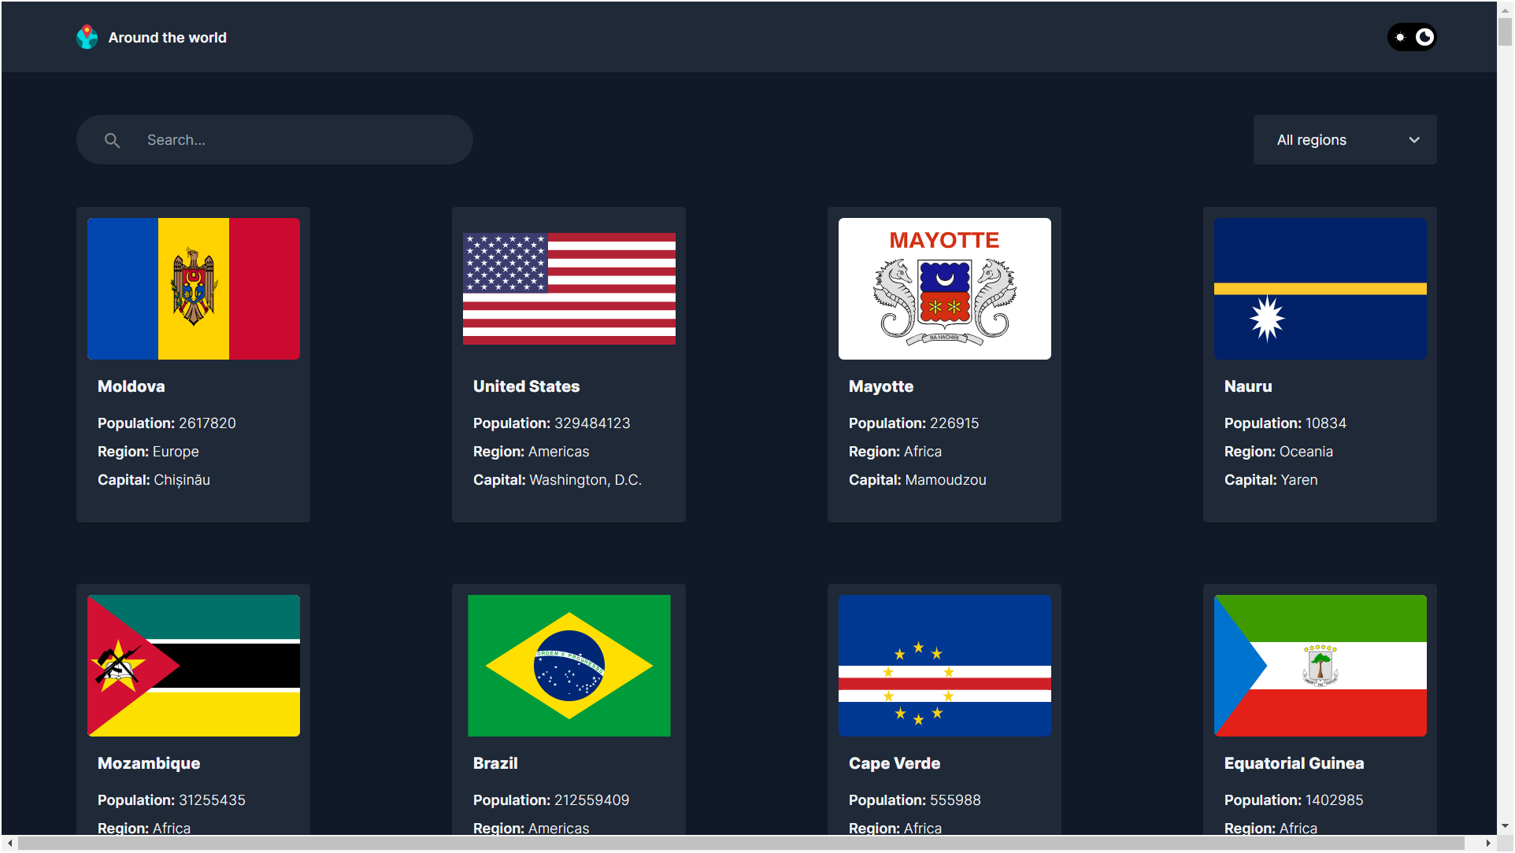Click the globe logo icon

(87, 37)
